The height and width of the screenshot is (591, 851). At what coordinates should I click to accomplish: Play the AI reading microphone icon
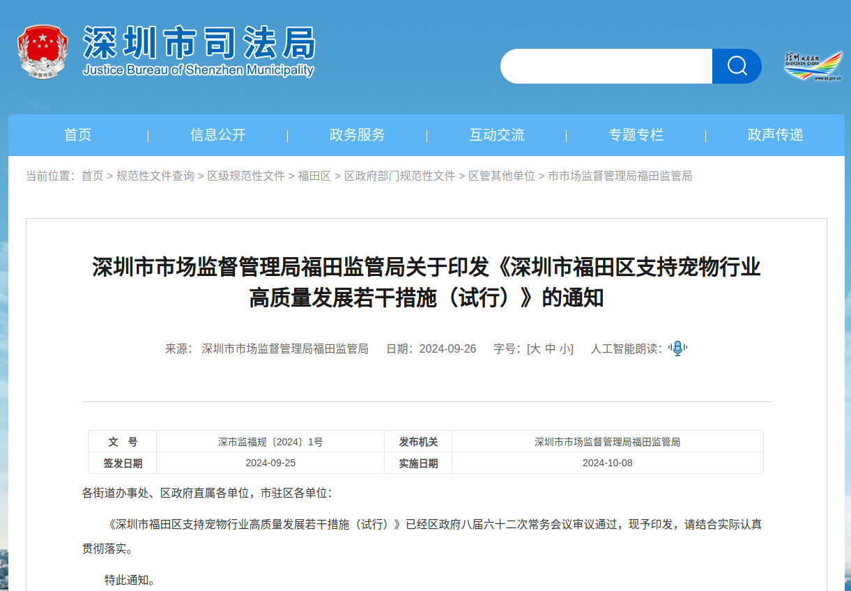pyautogui.click(x=677, y=348)
